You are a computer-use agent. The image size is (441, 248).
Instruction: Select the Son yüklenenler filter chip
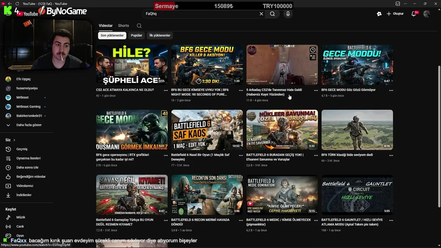click(112, 35)
